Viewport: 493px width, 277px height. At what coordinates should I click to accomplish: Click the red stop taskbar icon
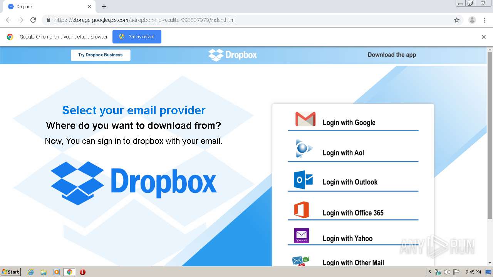pyautogui.click(x=82, y=272)
